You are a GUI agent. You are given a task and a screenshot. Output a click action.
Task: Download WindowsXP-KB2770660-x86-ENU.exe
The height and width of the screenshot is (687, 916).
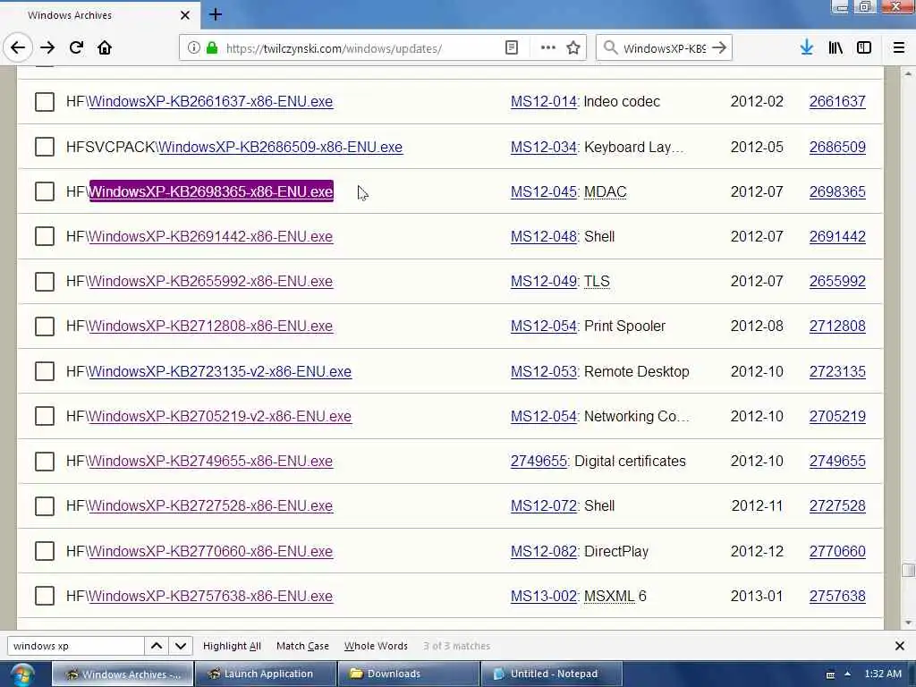(210, 551)
